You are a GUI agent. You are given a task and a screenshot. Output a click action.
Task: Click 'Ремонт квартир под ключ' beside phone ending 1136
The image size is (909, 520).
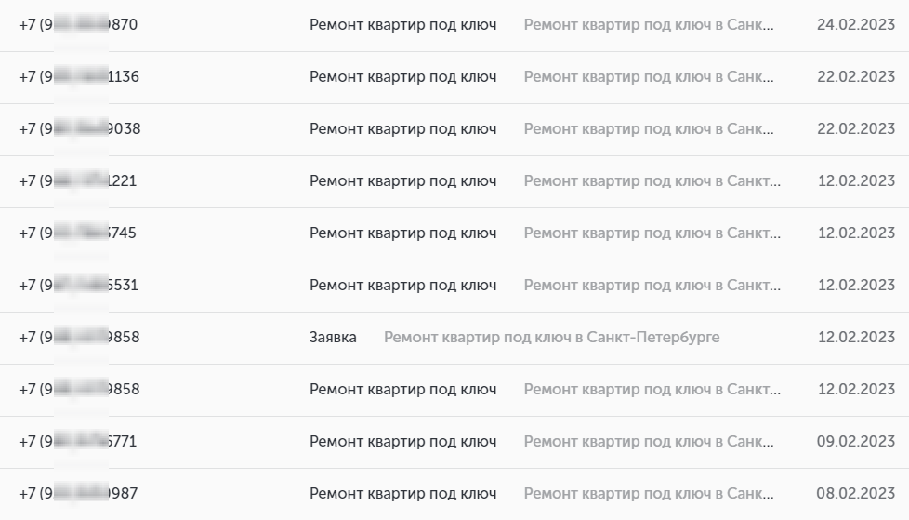[402, 77]
